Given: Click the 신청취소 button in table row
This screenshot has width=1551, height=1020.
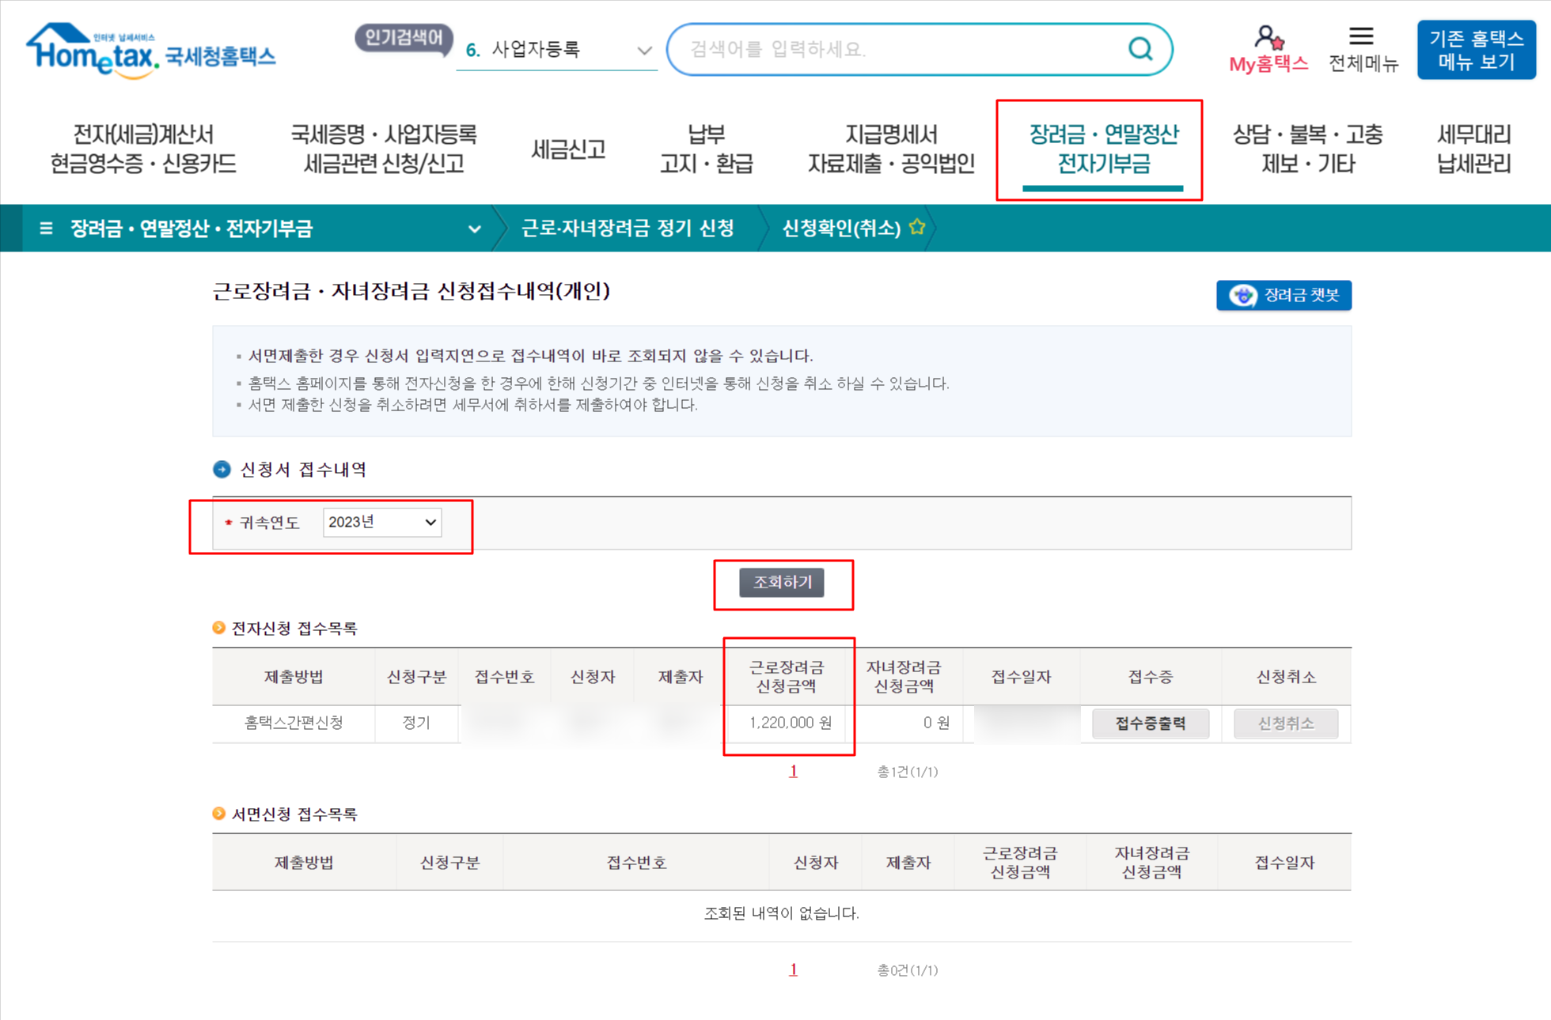Looking at the screenshot, I should point(1285,723).
